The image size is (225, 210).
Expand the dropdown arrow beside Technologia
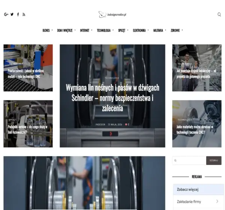tap(113, 30)
